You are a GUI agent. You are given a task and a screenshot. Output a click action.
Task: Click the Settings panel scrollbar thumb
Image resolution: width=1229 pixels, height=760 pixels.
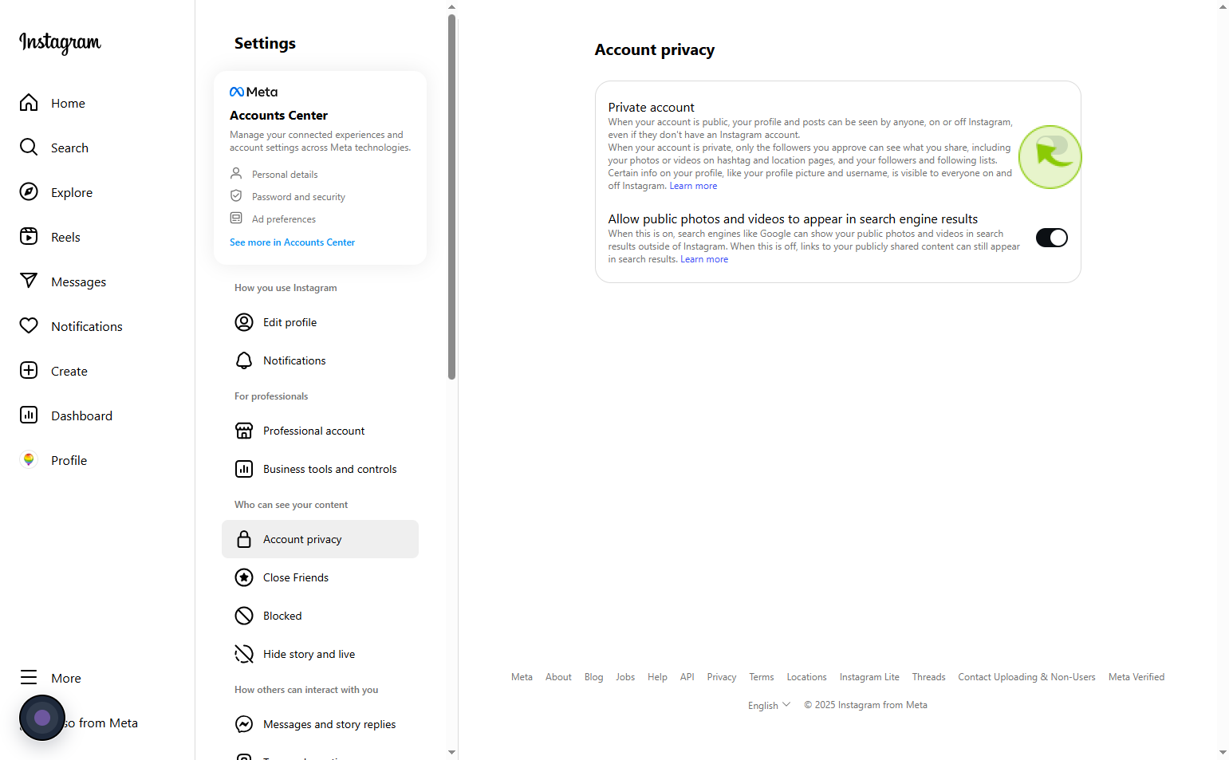click(451, 197)
